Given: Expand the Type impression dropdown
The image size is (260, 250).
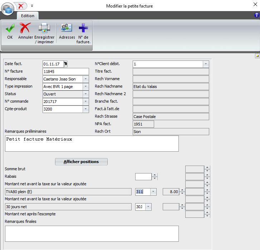Looking at the screenshot, I should tap(85, 87).
